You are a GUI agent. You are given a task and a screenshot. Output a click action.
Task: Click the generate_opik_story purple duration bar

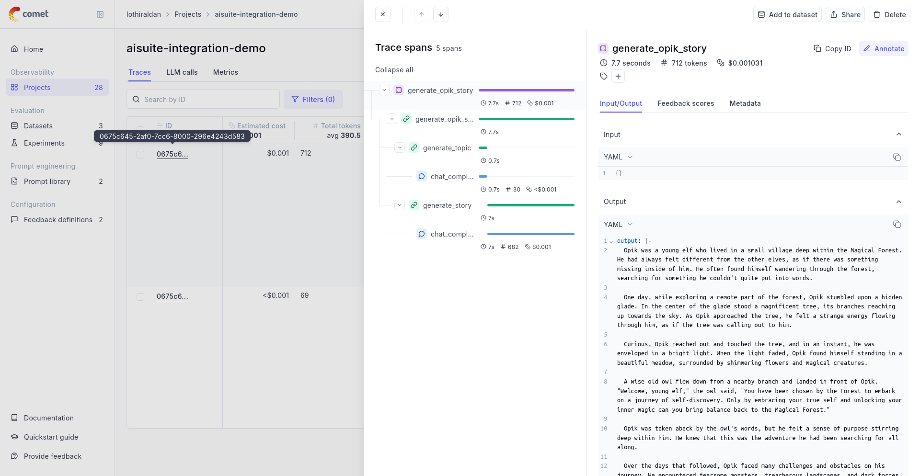pos(526,90)
